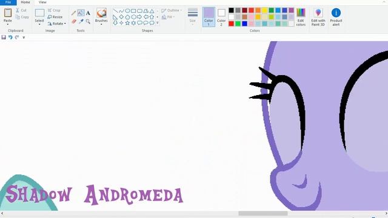Save using the quick access floppy icon
The image size is (388, 218).
pos(4,38)
